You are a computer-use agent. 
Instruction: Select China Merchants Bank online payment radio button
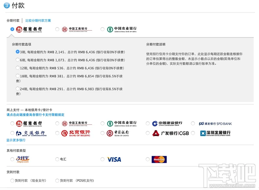click(x=12, y=123)
